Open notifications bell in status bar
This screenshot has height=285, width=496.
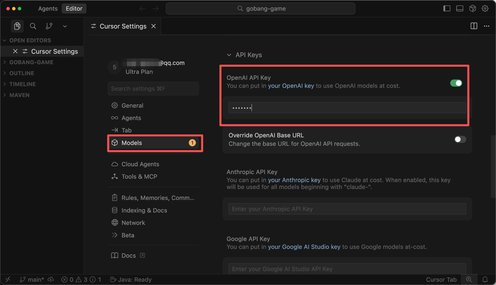pos(485,279)
